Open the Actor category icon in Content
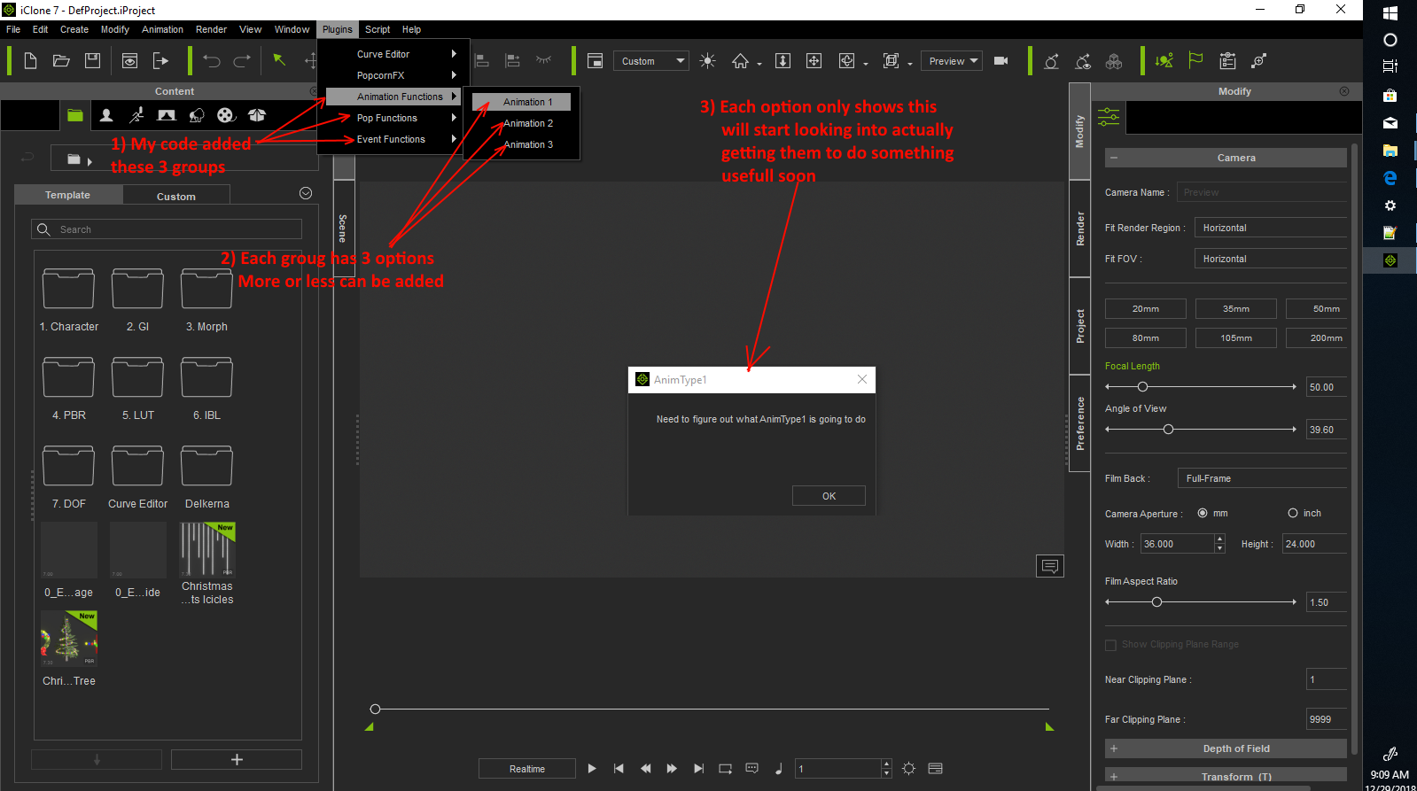This screenshot has height=791, width=1417. [106, 115]
